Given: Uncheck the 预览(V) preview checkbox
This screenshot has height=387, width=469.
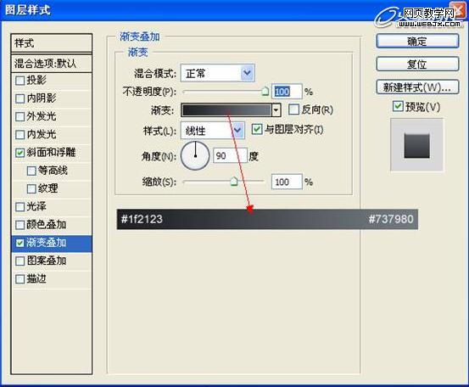Looking at the screenshot, I should tap(398, 106).
